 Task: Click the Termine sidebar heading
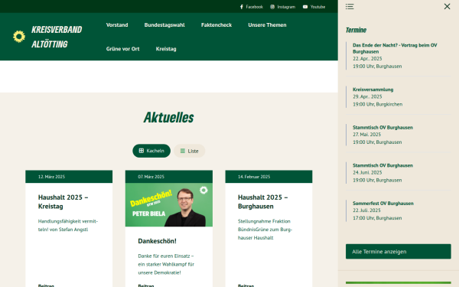point(356,30)
